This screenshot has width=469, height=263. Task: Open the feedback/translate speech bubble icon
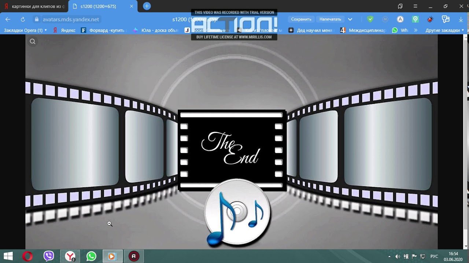click(446, 19)
